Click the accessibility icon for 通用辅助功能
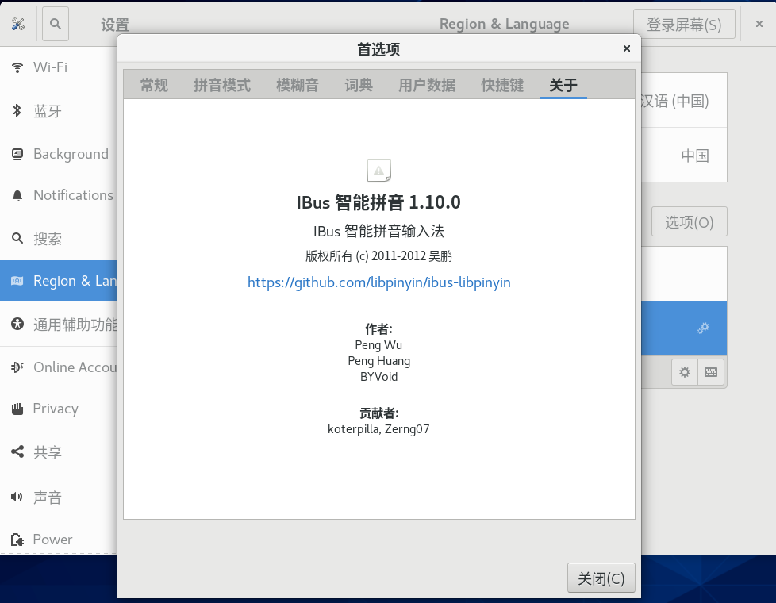Image resolution: width=776 pixels, height=603 pixels. [x=17, y=325]
